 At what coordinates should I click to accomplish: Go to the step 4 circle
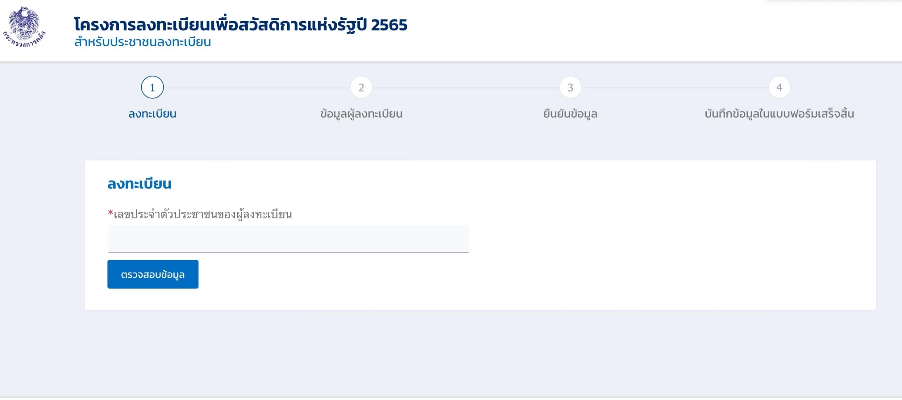779,87
